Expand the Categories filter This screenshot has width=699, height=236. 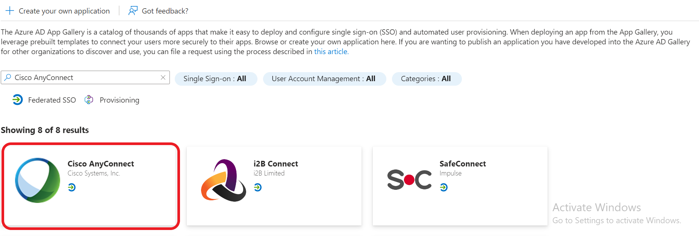click(426, 79)
